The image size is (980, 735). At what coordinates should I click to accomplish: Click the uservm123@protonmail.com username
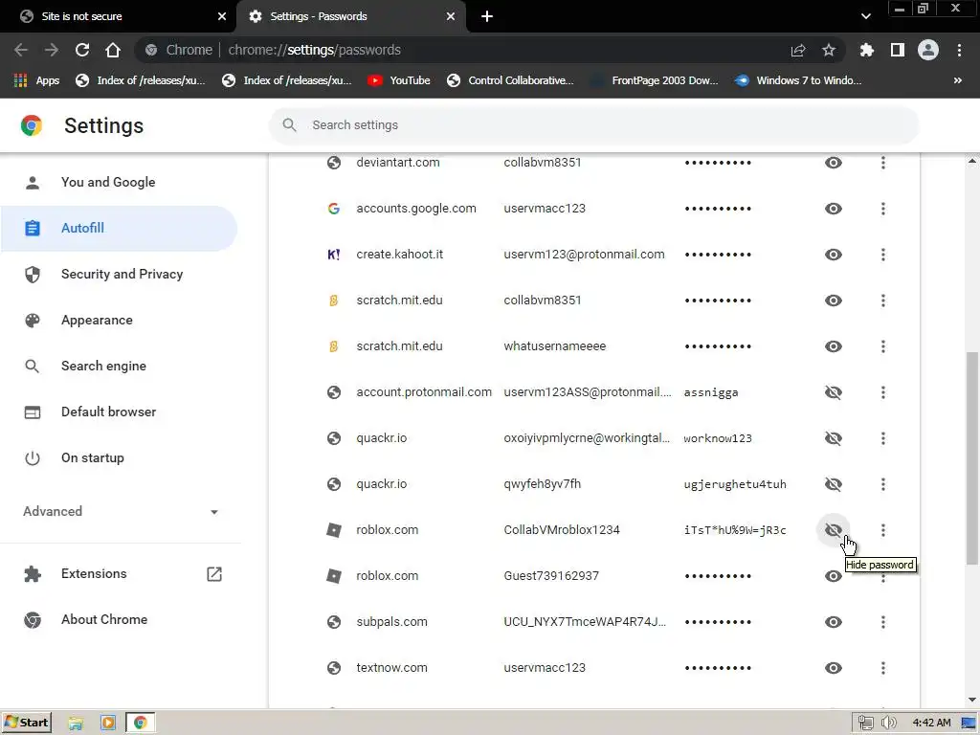584,255
